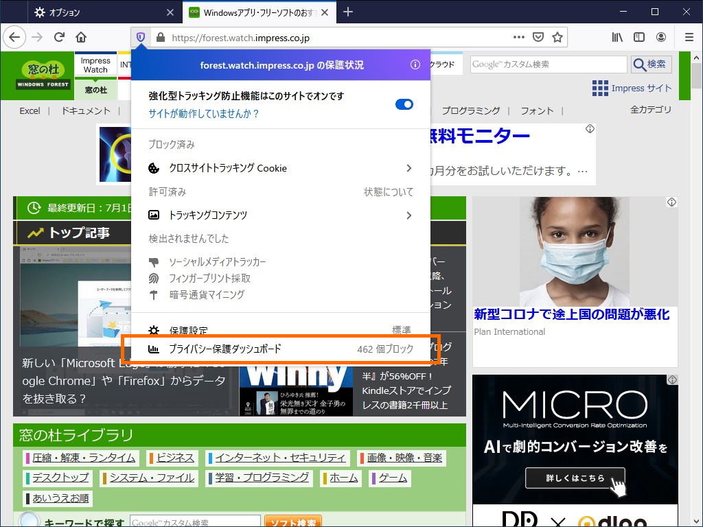Viewport: 703px width, 527px height.
Task: Open the page actions three-dot menu
Action: 519,37
